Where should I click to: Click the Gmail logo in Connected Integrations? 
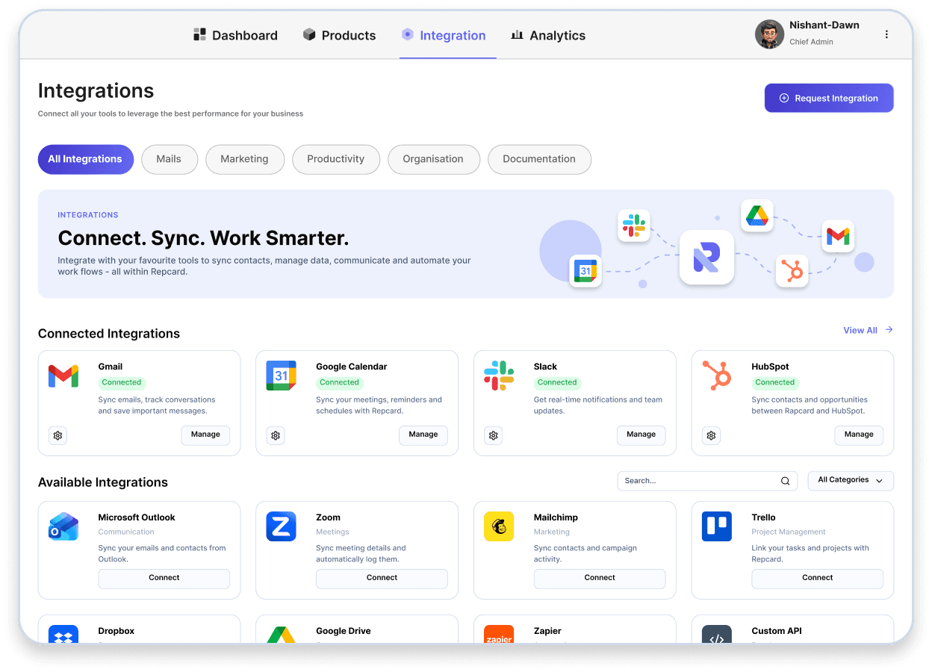point(63,376)
